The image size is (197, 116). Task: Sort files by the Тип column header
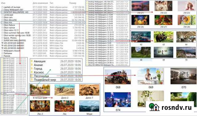point(51,3)
